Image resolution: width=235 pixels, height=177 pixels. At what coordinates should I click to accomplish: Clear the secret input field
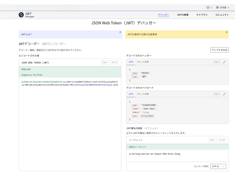pos(221,140)
